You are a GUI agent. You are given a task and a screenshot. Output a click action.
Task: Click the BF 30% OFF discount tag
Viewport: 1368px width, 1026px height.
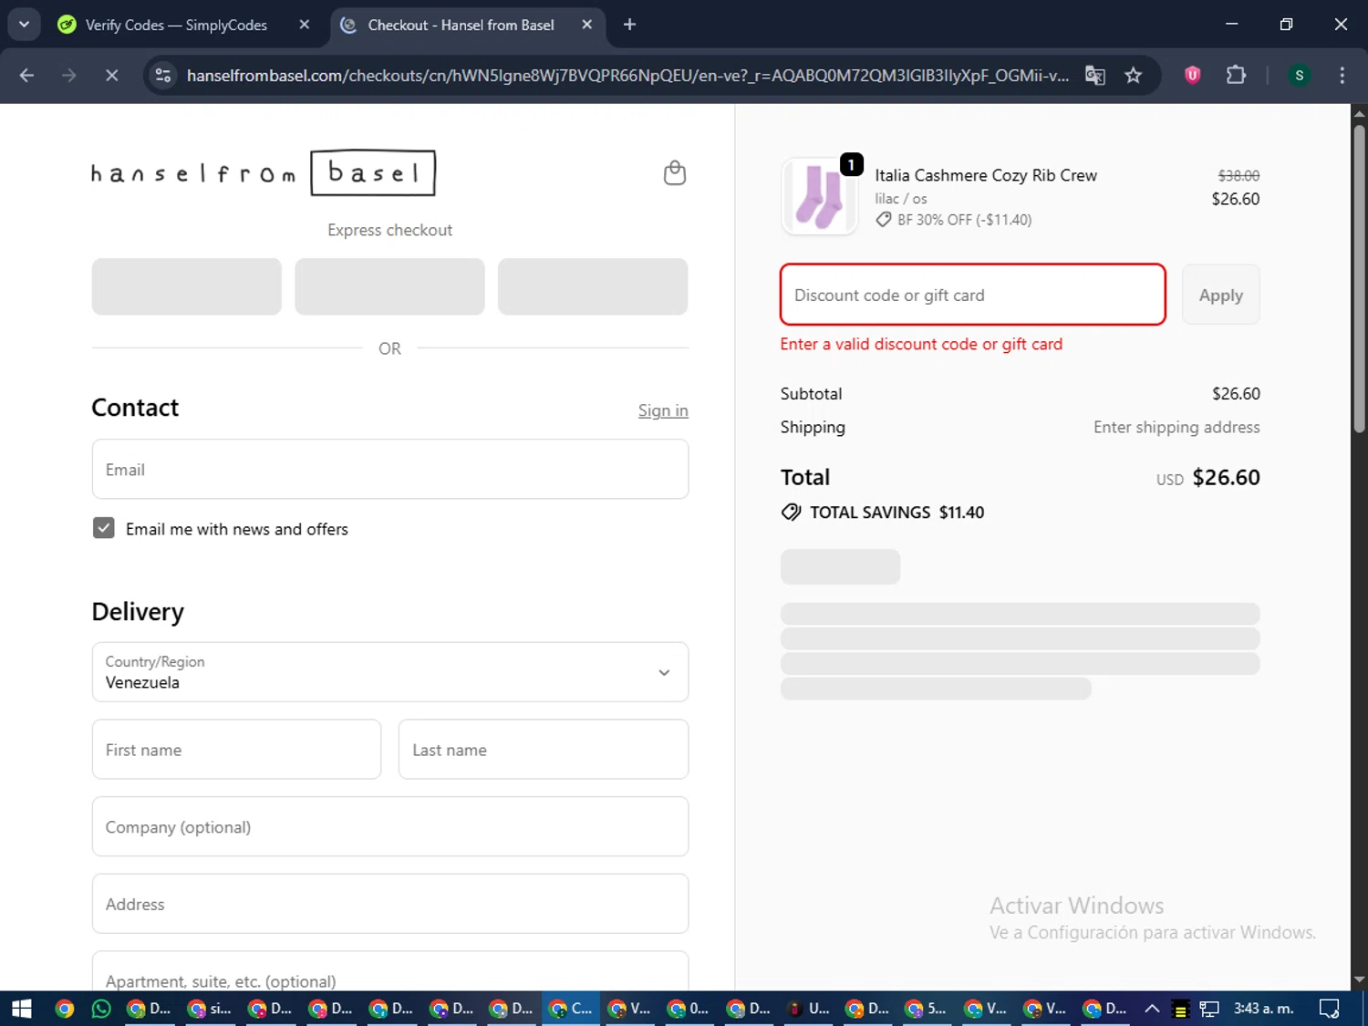(x=953, y=220)
